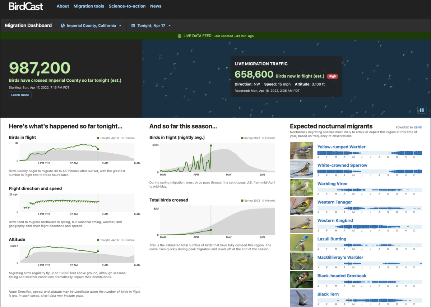431x307 pixels.
Task: Expand the Tonight, Apr 17 date dropdown
Action: coord(154,26)
